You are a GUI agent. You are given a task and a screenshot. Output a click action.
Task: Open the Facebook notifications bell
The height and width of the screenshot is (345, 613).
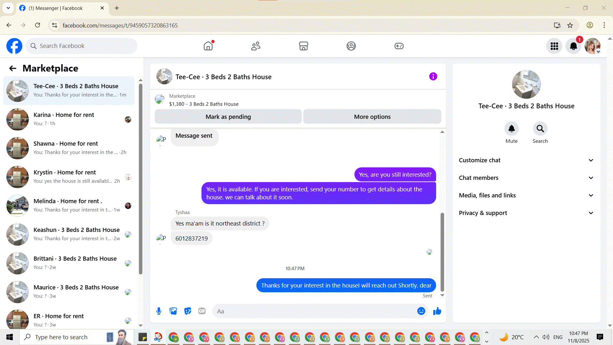(573, 46)
